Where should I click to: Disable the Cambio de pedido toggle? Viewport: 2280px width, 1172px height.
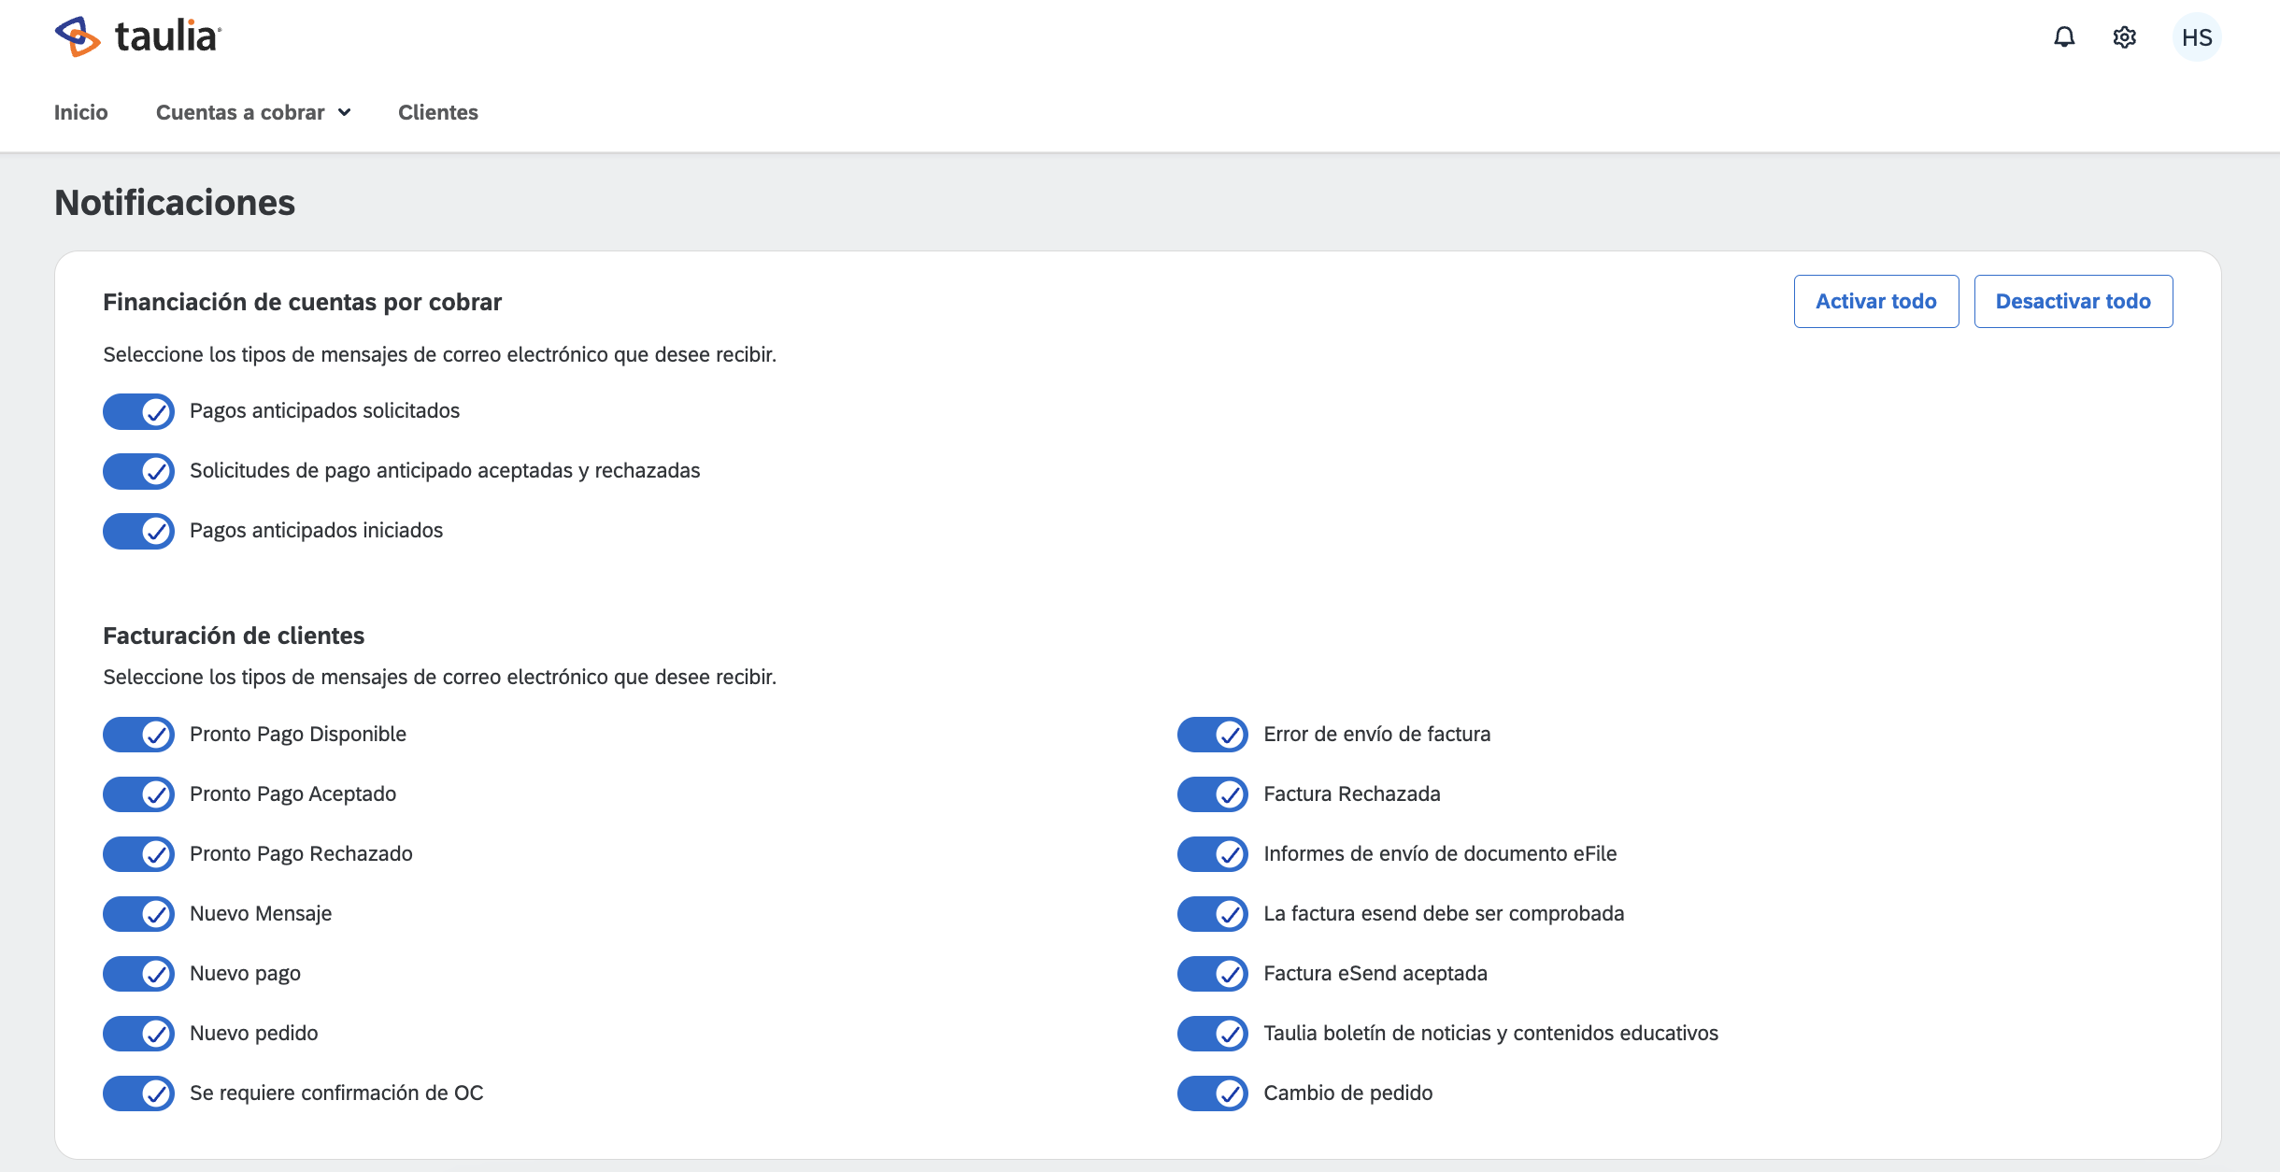tap(1213, 1093)
